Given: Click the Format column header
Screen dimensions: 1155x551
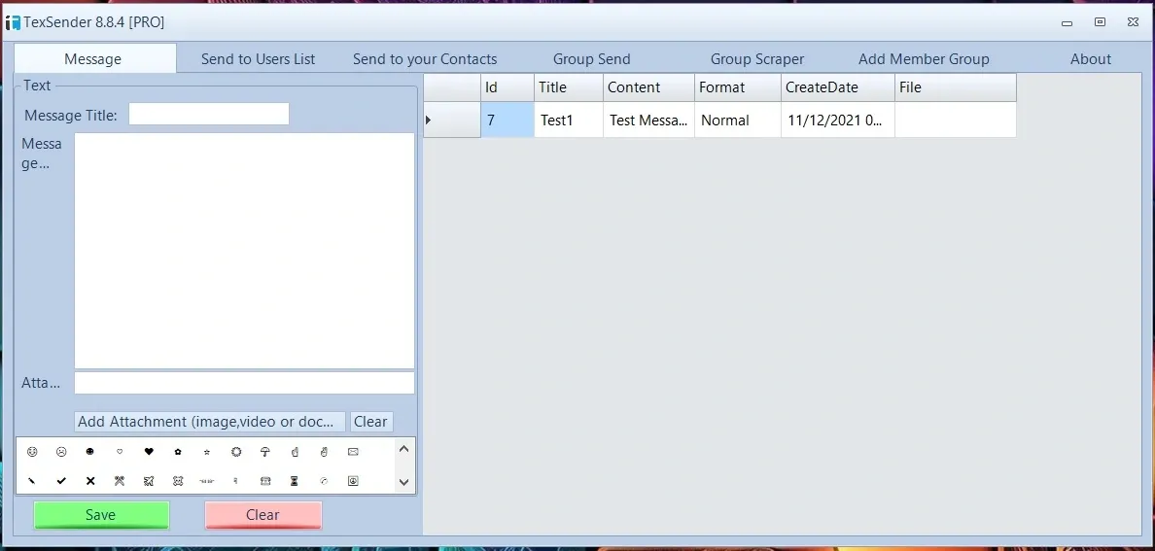Looking at the screenshot, I should click(x=738, y=87).
